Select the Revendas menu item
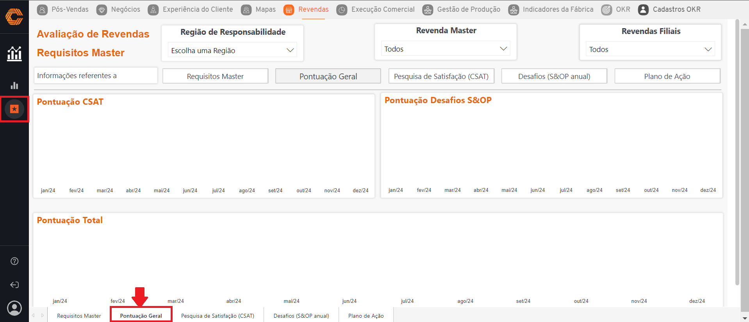The image size is (749, 322). pyautogui.click(x=314, y=9)
